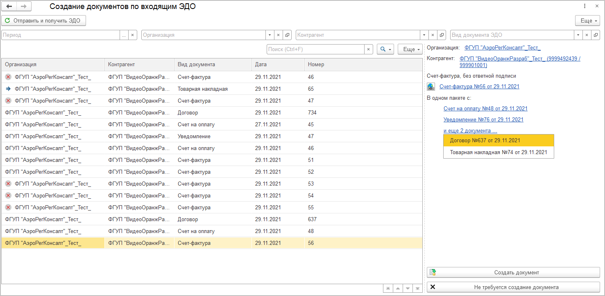Open the Счет на оплату №48 link
Viewport: 605px width, 296px height.
tap(485, 109)
